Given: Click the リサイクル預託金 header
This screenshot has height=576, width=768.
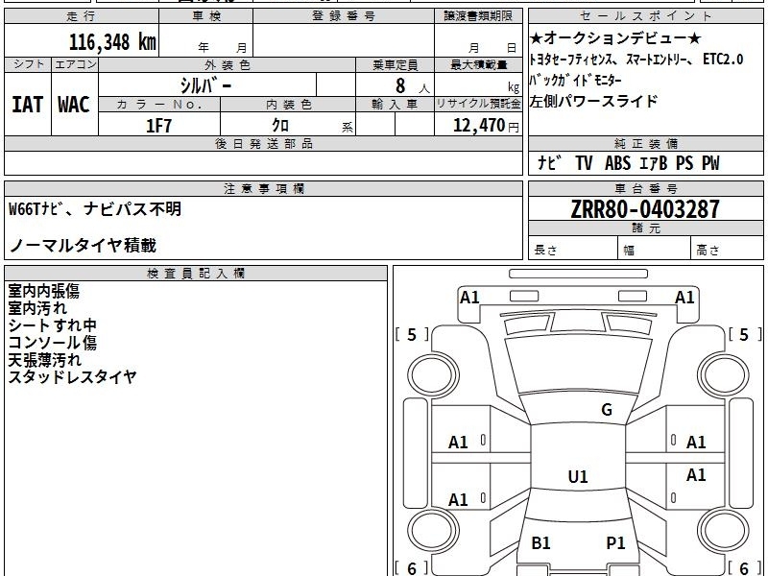Looking at the screenshot, I should [x=478, y=105].
